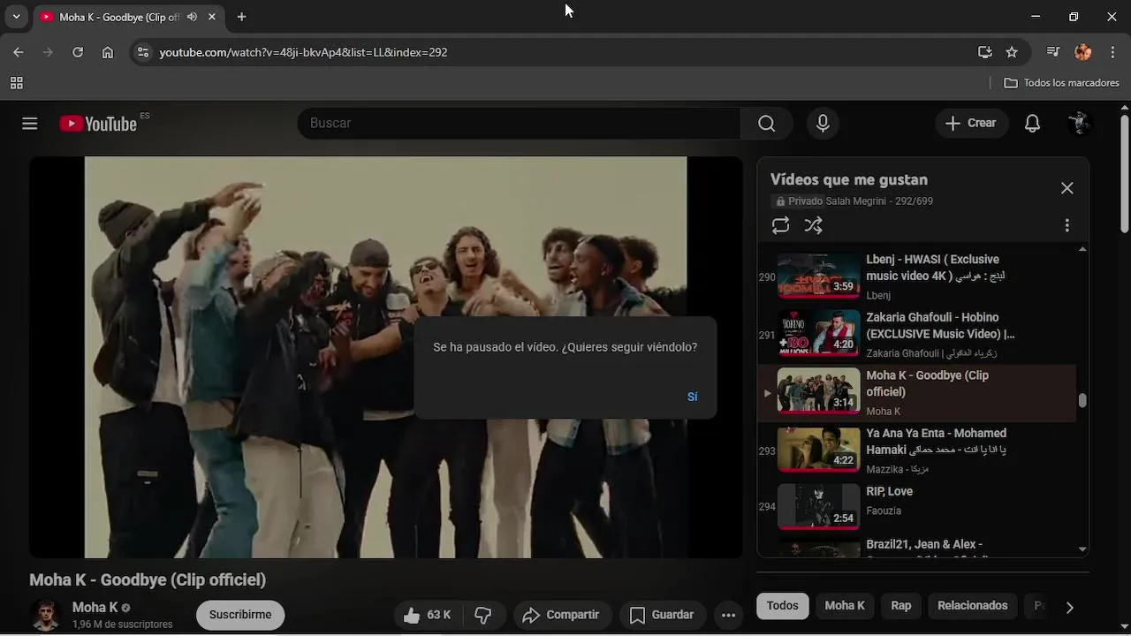Toggle playlist loop
This screenshot has height=636, width=1131.
tap(780, 226)
